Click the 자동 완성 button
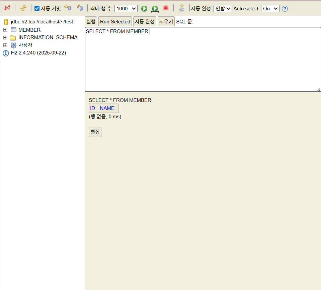321x290 pixels. 145,21
